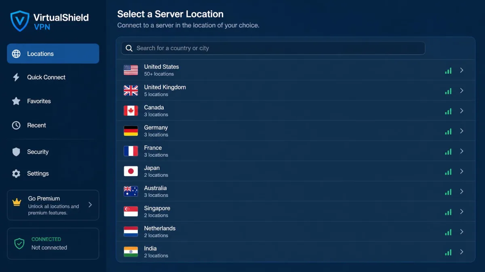This screenshot has height=272, width=485.
Task: Click the green shield connection status icon
Action: [19, 243]
